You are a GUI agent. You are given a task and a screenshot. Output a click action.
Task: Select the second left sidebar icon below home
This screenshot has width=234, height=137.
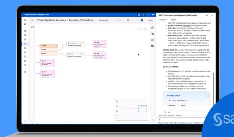25,24
